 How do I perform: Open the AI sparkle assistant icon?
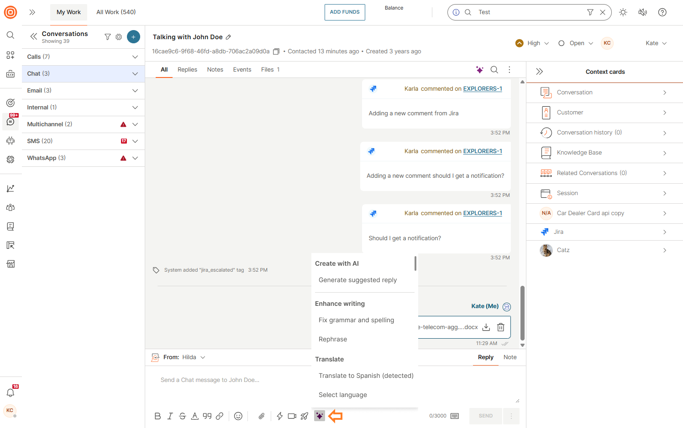coord(319,416)
